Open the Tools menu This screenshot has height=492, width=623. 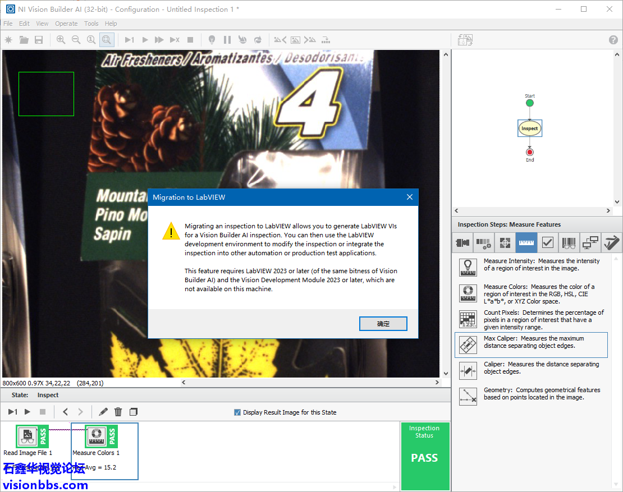91,24
